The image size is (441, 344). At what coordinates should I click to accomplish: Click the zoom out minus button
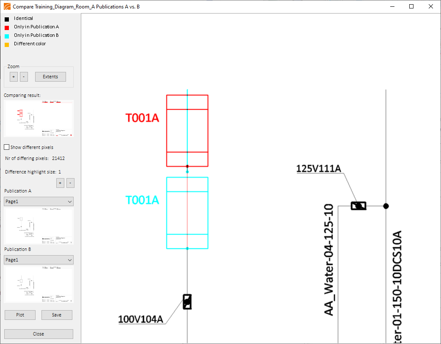point(24,77)
